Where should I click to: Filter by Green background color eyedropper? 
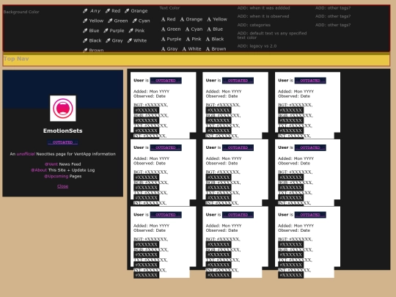point(118,21)
